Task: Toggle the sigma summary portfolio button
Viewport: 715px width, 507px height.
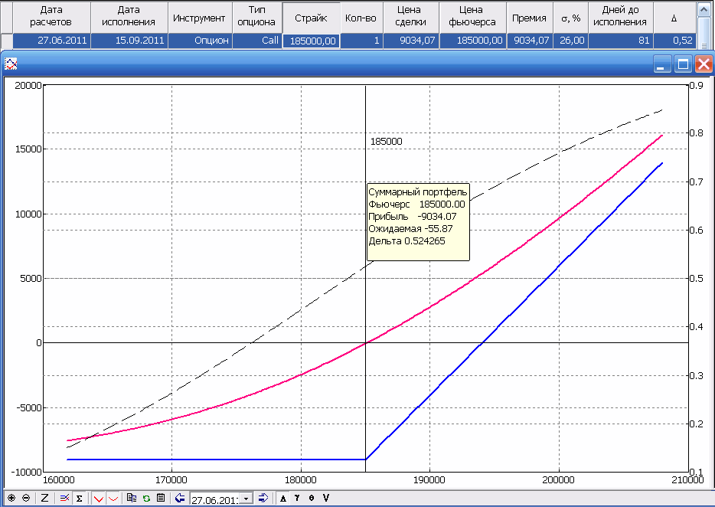Action: 79,498
